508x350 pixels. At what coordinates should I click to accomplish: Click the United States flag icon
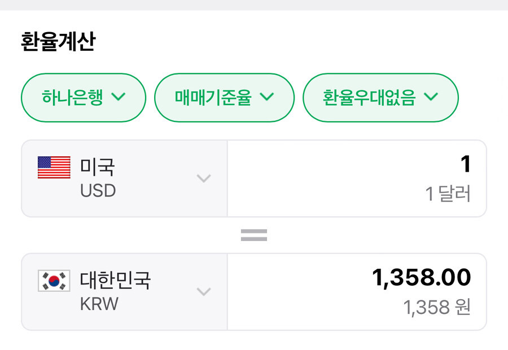point(54,168)
